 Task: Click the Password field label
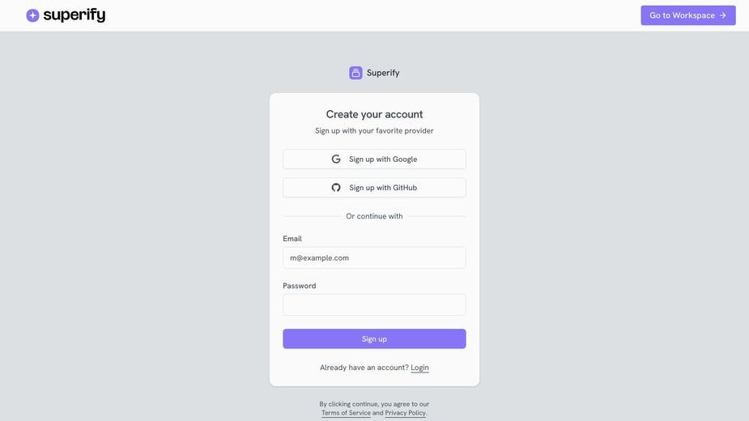coord(299,286)
